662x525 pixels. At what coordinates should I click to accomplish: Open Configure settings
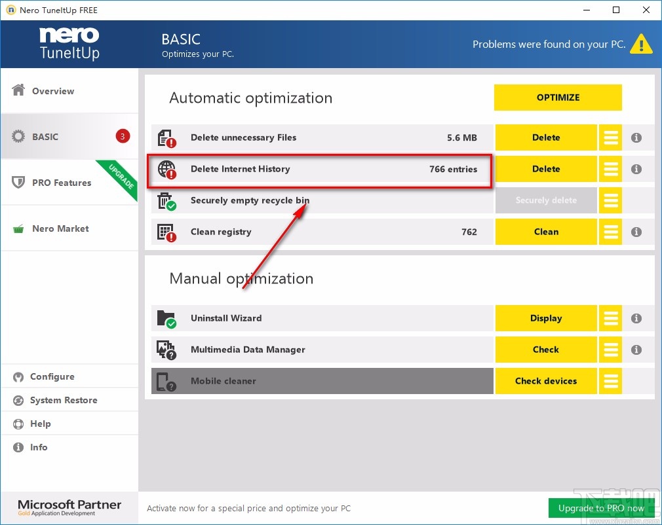(x=69, y=376)
